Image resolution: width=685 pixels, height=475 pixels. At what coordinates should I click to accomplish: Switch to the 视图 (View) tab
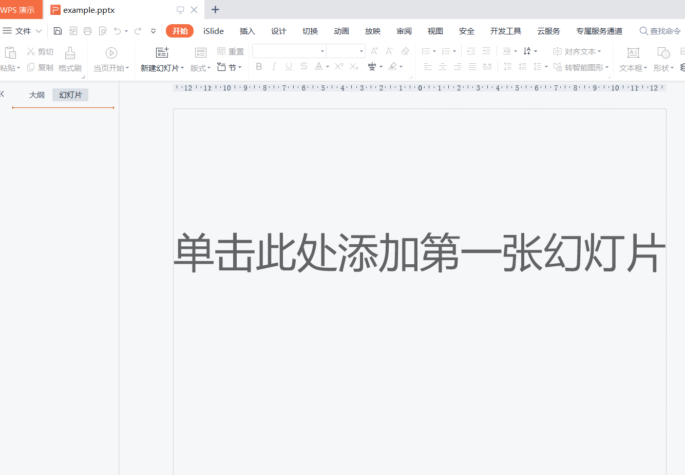[x=435, y=31]
